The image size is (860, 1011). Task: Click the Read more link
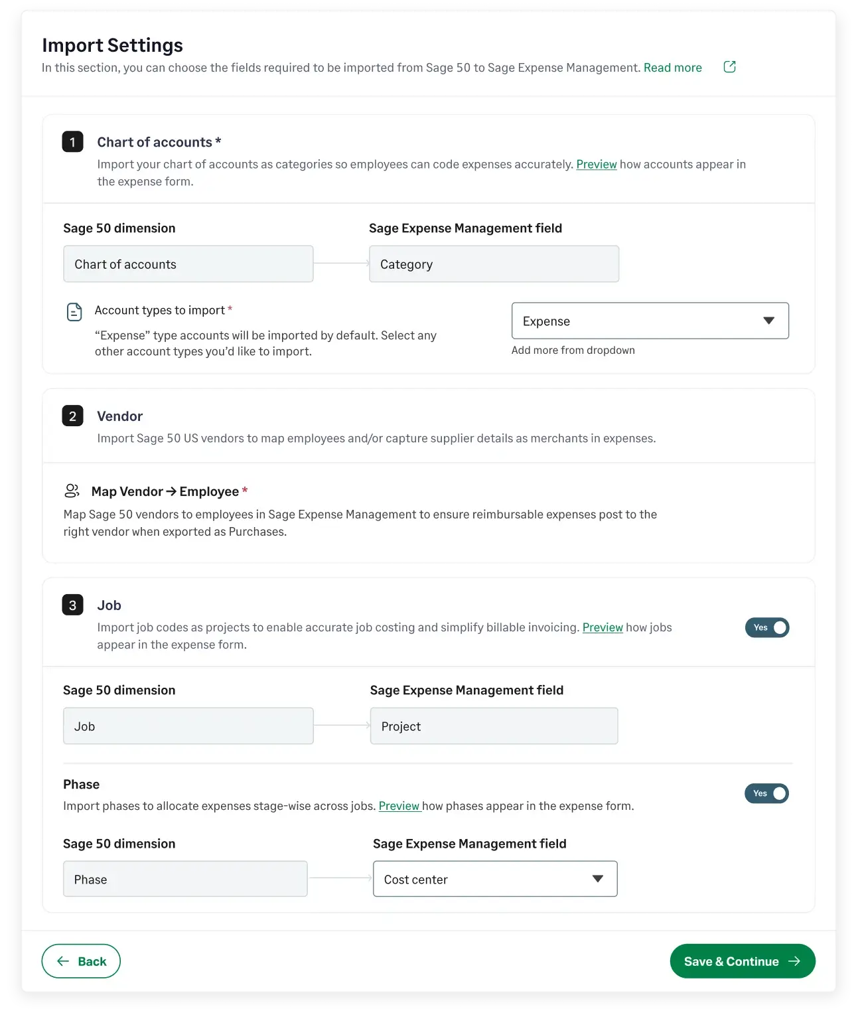click(672, 67)
